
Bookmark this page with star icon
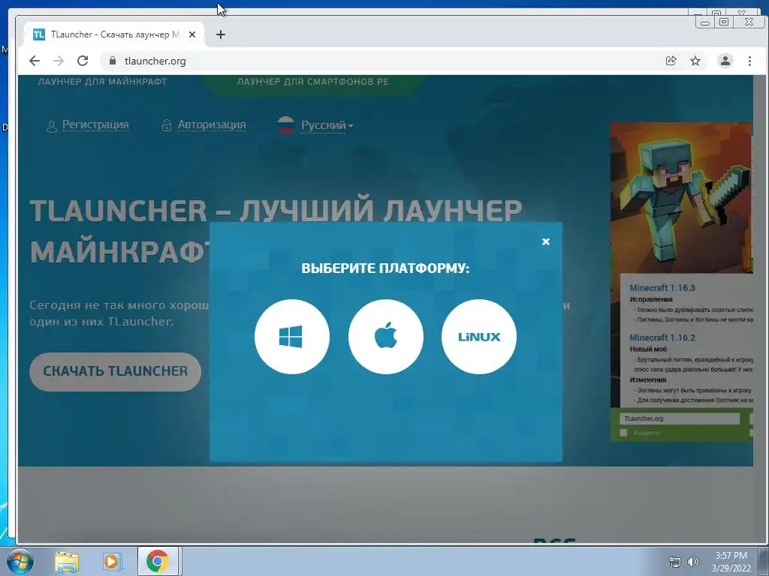[695, 61]
